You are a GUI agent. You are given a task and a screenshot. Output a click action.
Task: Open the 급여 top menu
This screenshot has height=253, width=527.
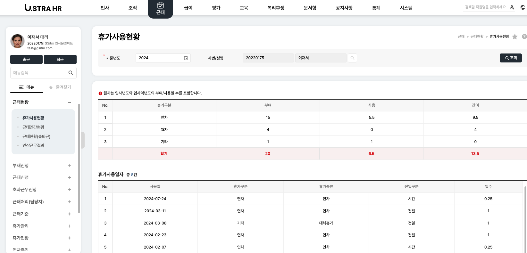pos(188,8)
